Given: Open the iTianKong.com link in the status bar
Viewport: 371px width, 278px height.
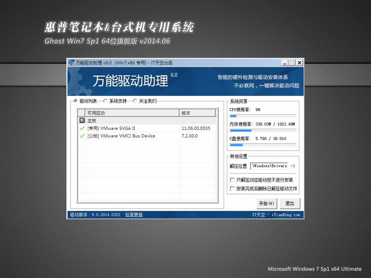Looking at the screenshot, I should pos(287,214).
